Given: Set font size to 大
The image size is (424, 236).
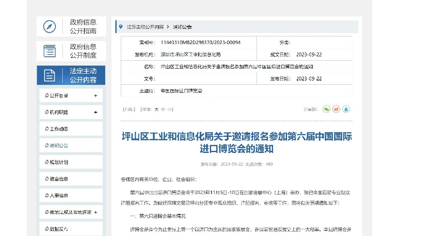Looking at the screenshot, I should point(156,109).
